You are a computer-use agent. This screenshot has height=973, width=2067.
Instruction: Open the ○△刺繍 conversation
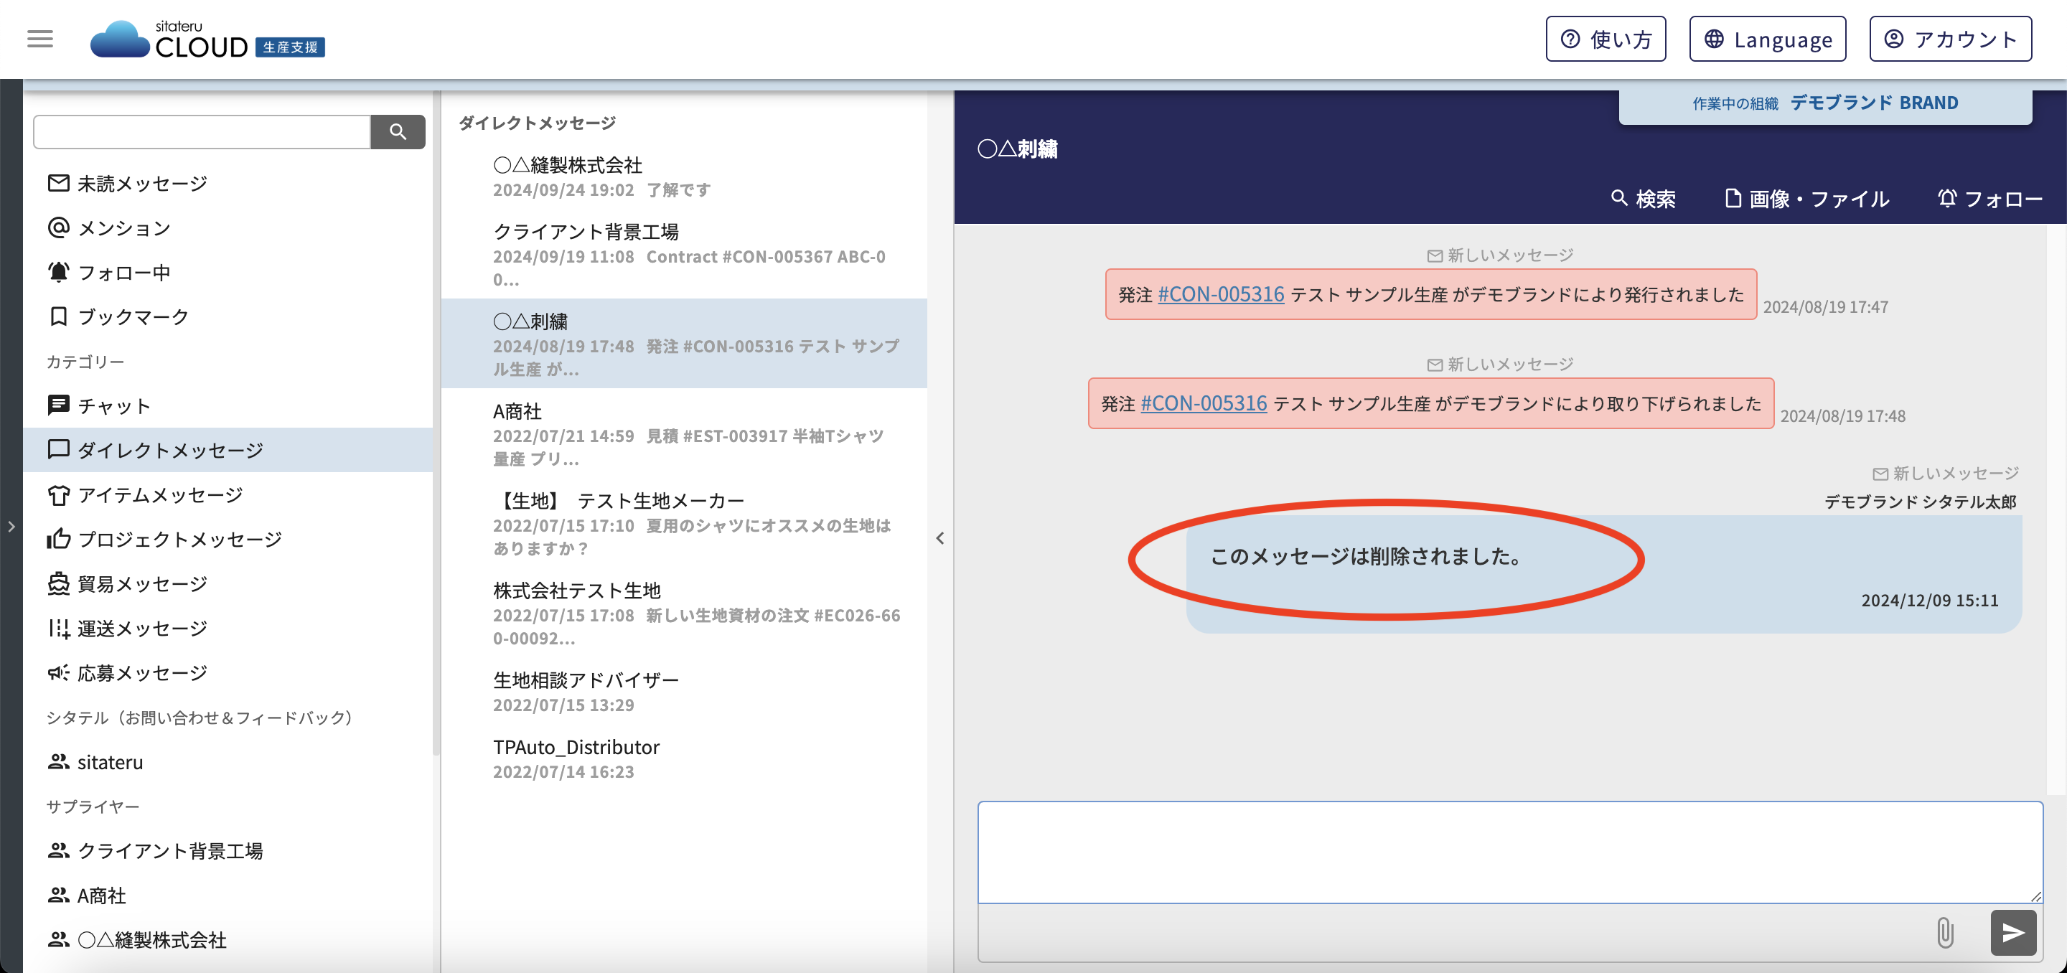[684, 344]
